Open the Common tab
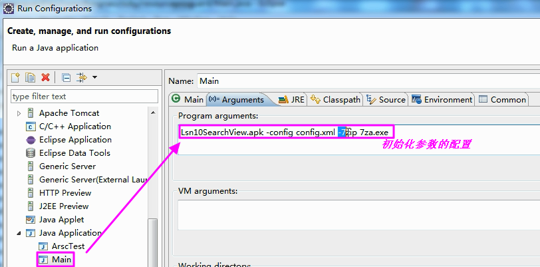 click(x=502, y=99)
